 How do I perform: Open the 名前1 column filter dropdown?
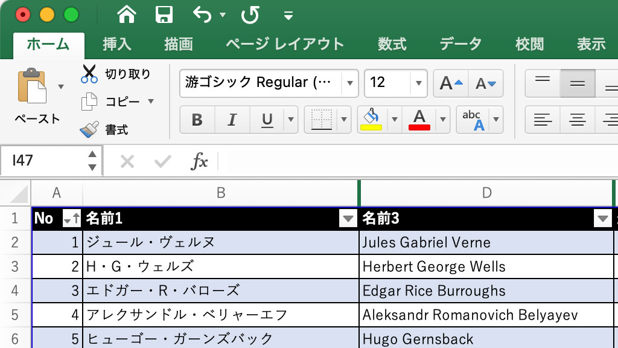[x=348, y=219]
